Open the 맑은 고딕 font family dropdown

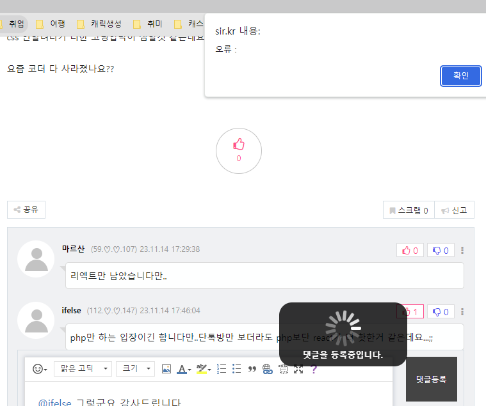(x=83, y=369)
